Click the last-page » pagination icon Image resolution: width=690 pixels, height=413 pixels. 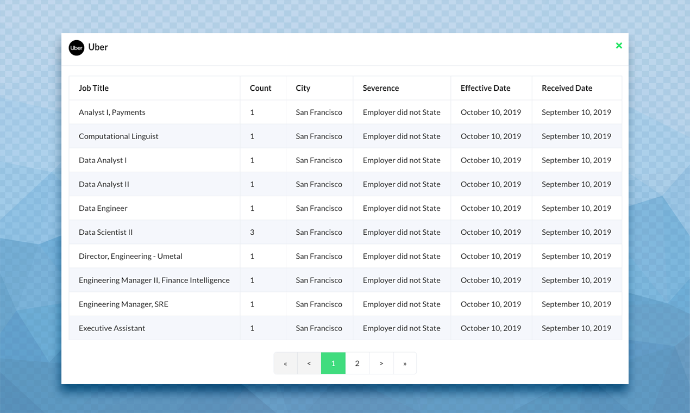[x=405, y=363]
